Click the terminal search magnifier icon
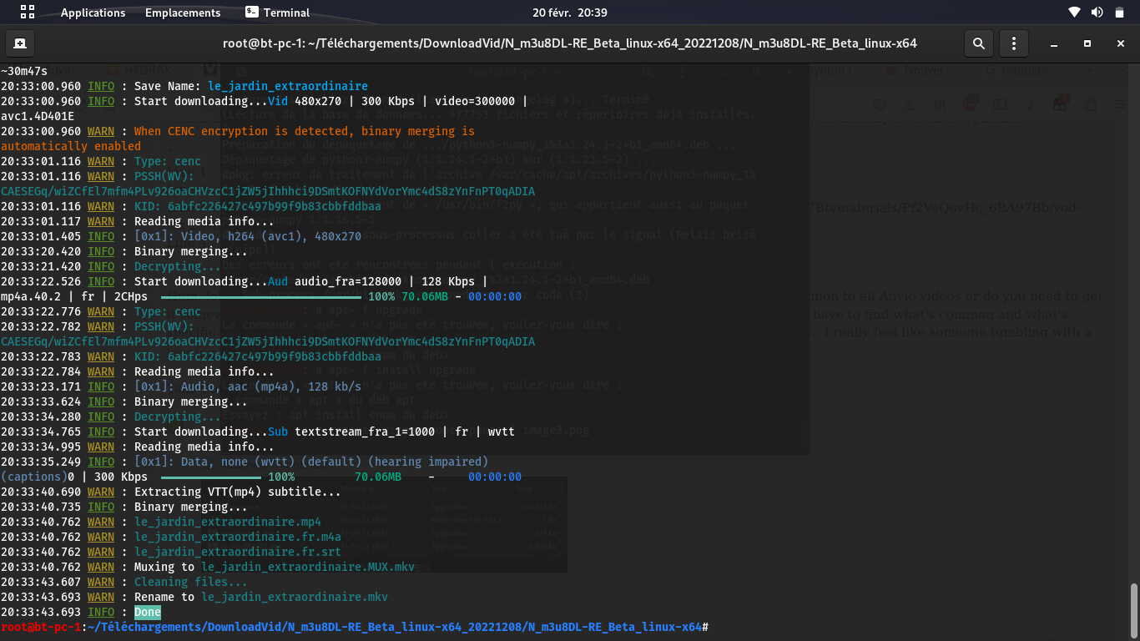 tap(978, 43)
